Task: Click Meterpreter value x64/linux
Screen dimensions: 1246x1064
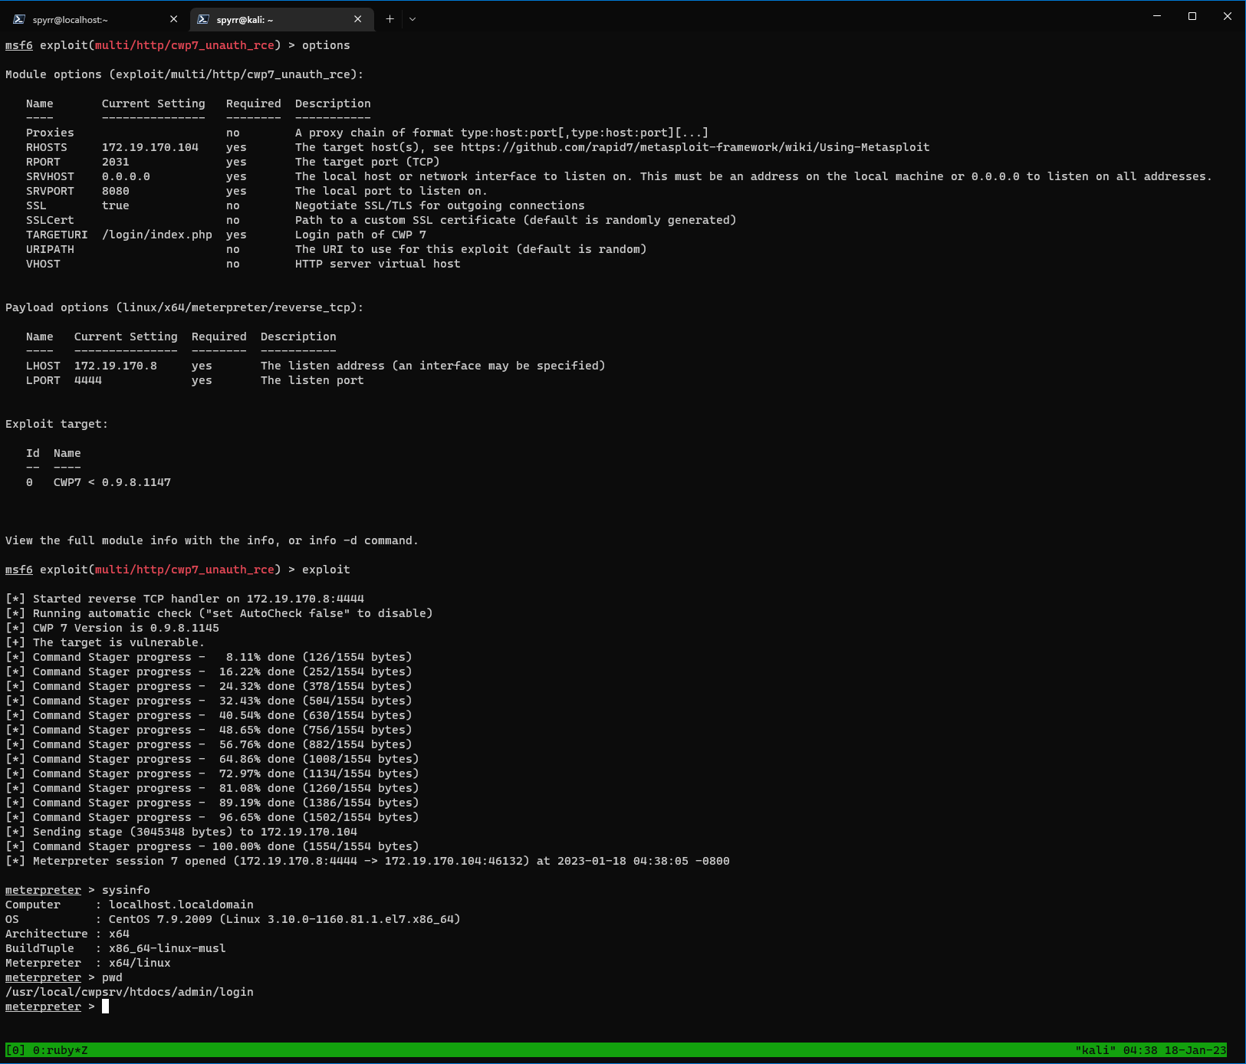Action: click(x=140, y=963)
